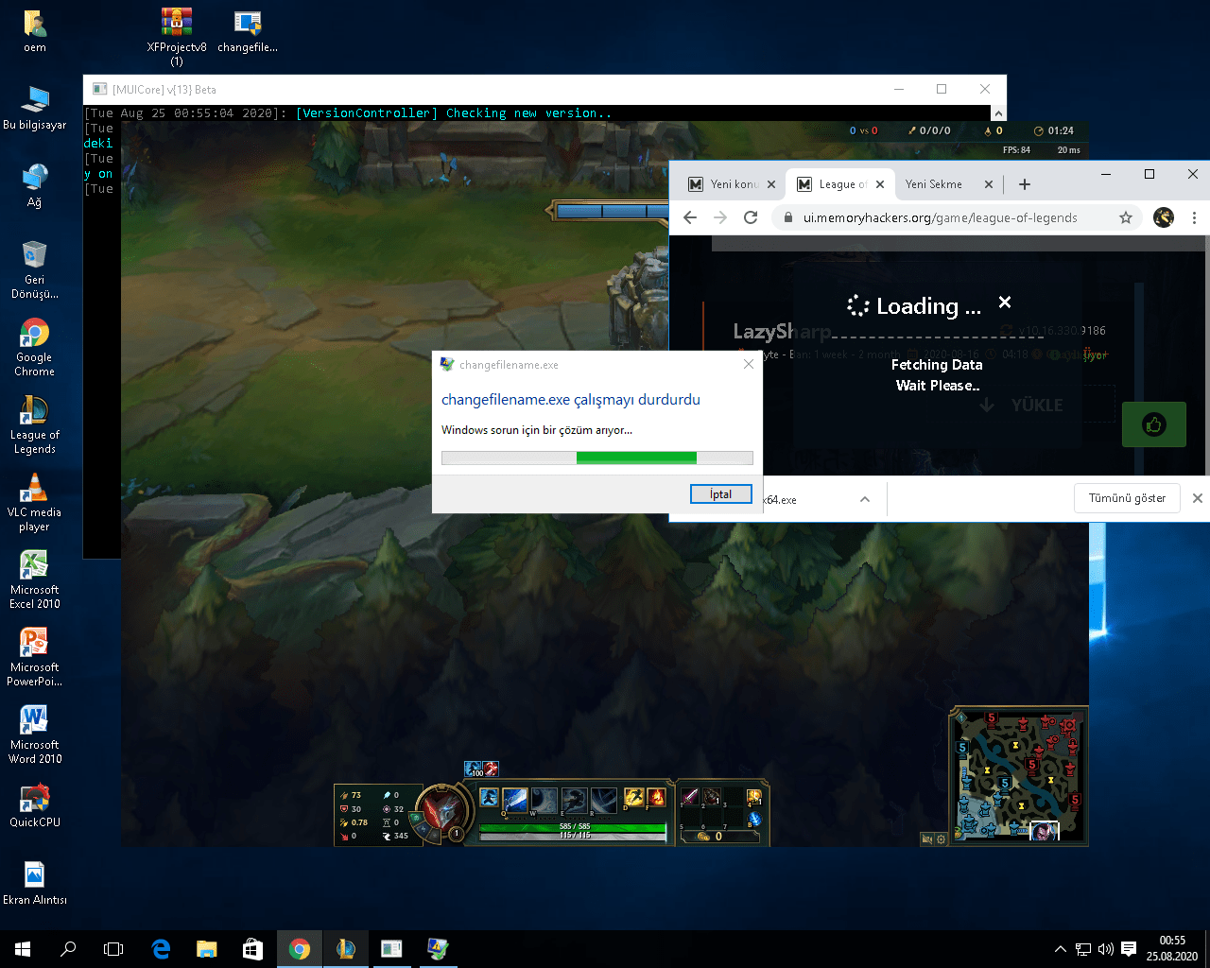Select VLC media player shortcut
Image resolution: width=1210 pixels, height=968 pixels.
point(35,503)
